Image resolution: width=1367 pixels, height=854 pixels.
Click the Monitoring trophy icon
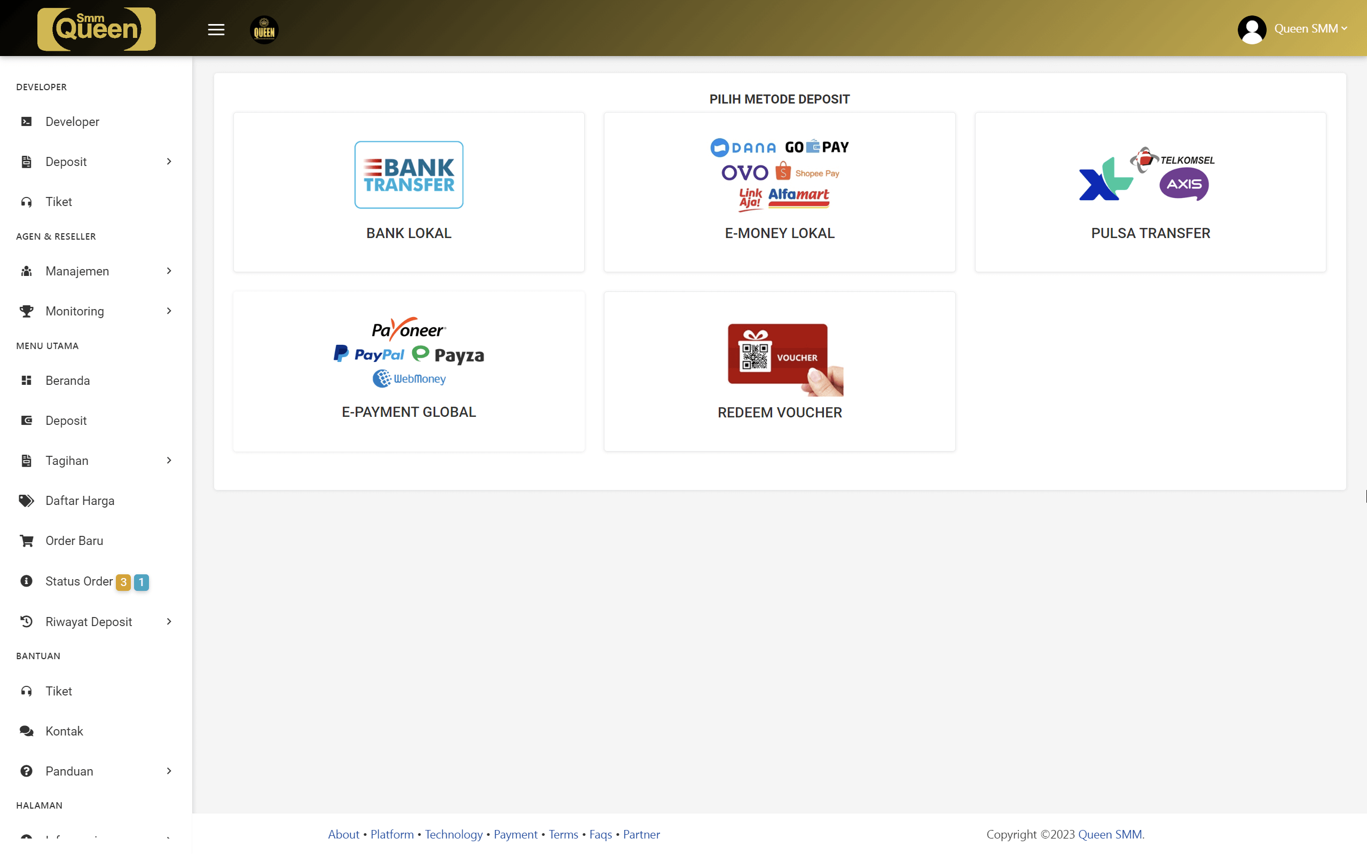point(26,311)
